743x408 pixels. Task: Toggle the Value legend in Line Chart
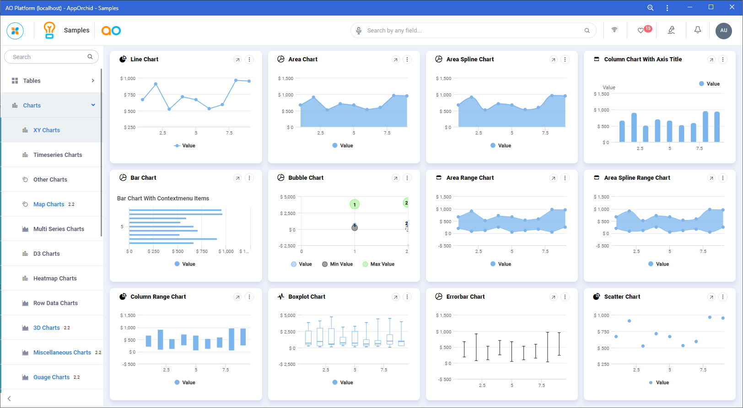[x=185, y=145]
